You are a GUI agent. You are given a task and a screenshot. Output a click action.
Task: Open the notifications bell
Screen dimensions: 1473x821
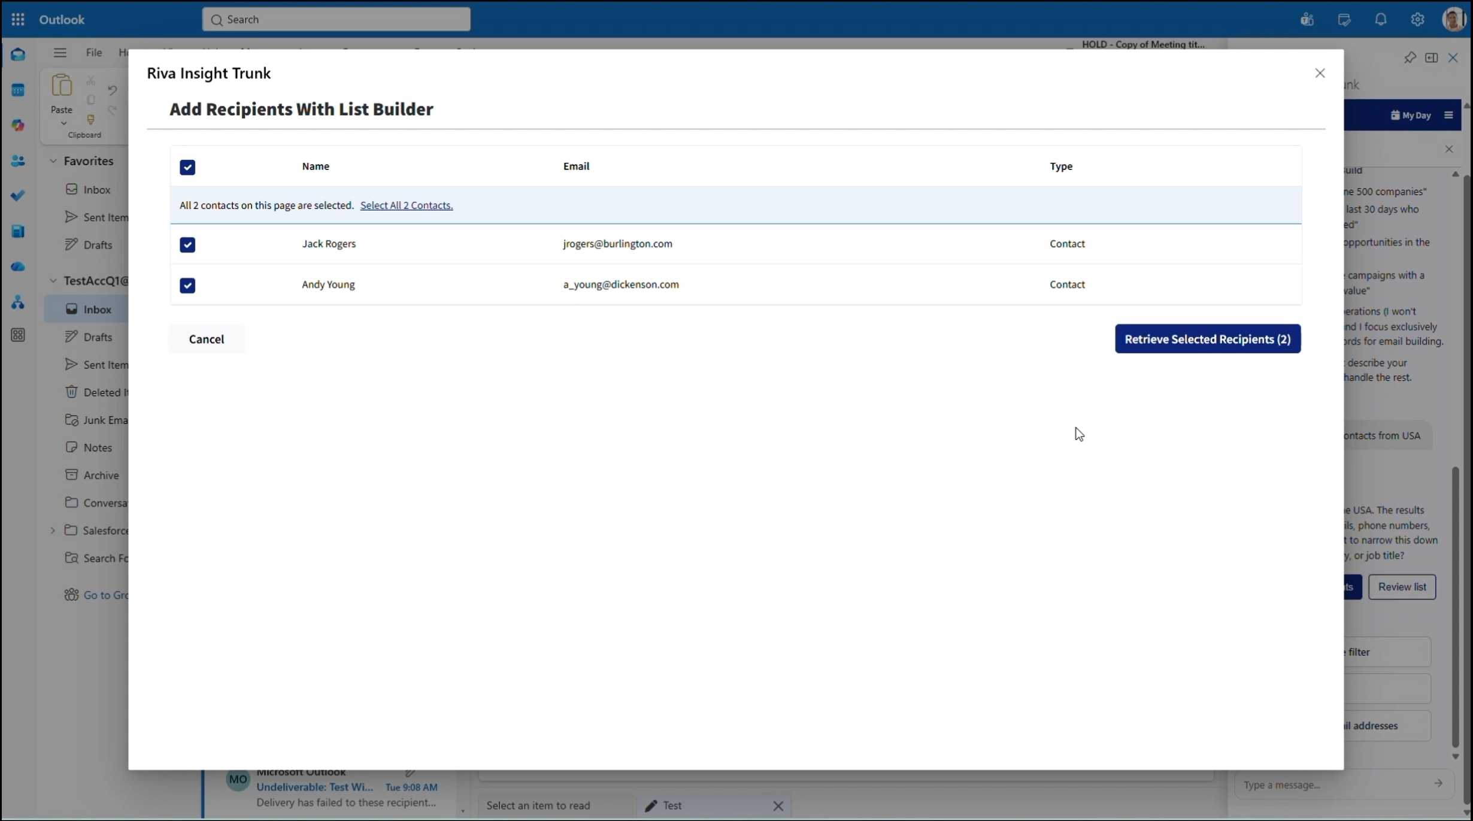tap(1381, 19)
